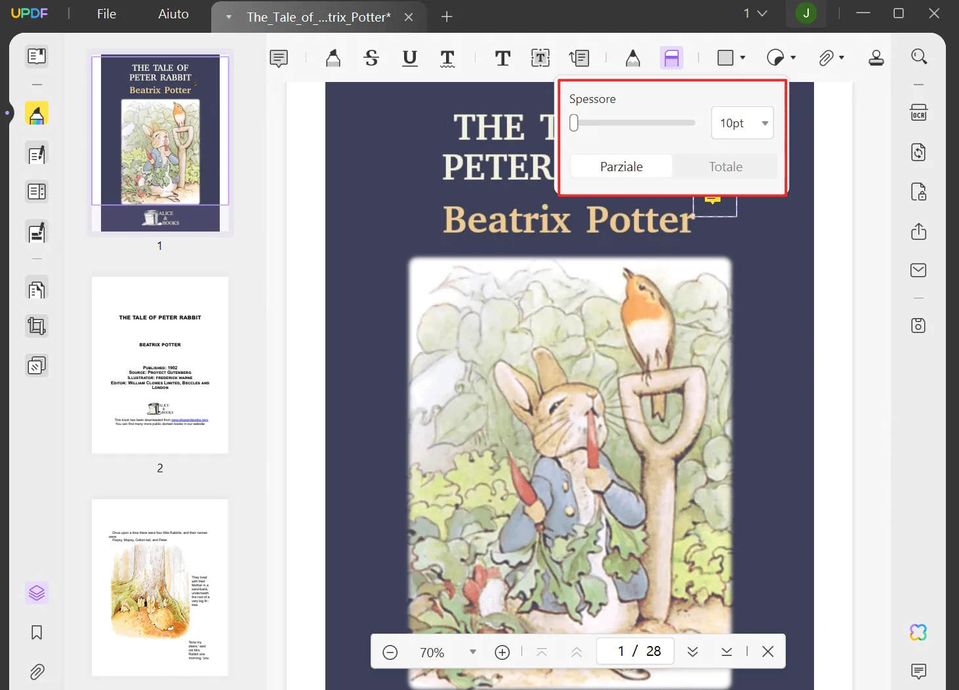The height and width of the screenshot is (690, 959).
Task: Show the Layers panel
Action: [x=37, y=593]
